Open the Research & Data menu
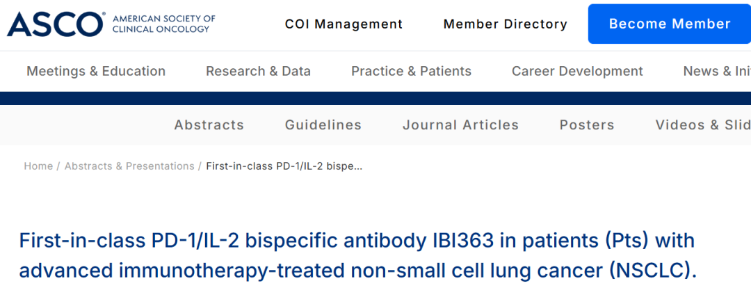 click(258, 72)
